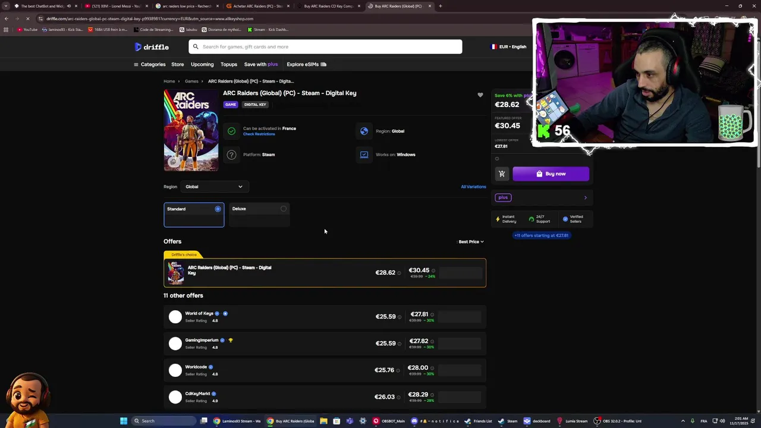Open Explore eSIMs menu item

[x=307, y=64]
